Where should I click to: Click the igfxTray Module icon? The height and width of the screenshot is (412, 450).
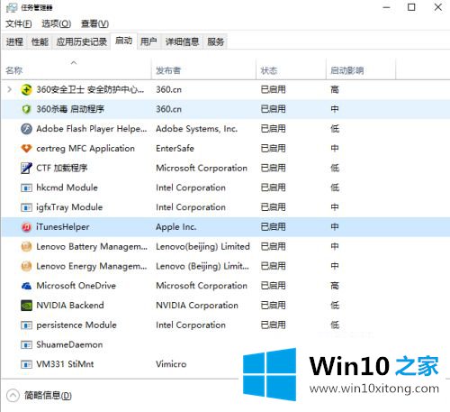(x=26, y=207)
